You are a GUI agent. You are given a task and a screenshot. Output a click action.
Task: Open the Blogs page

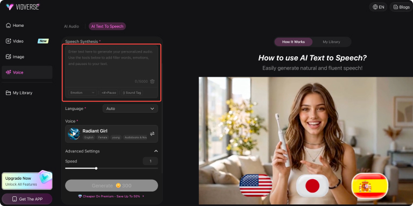click(401, 7)
